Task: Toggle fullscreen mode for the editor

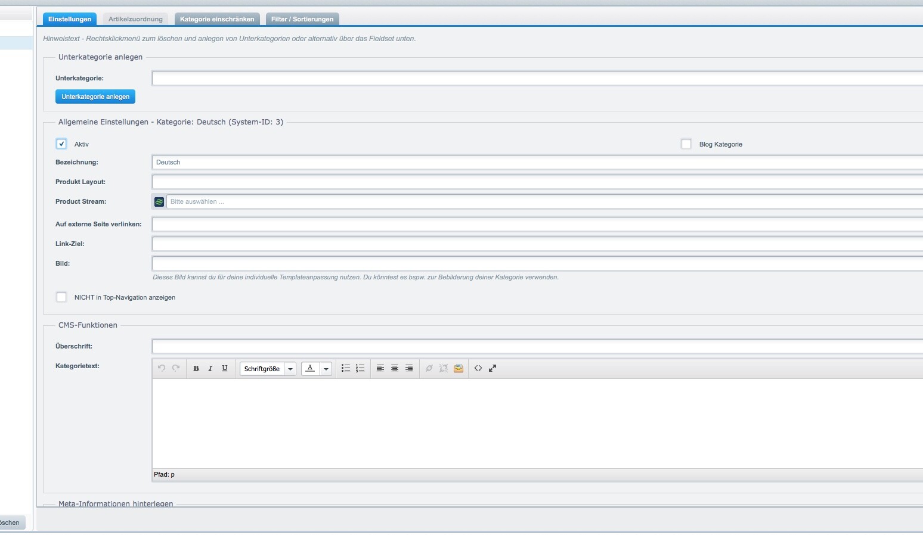Action: (493, 368)
